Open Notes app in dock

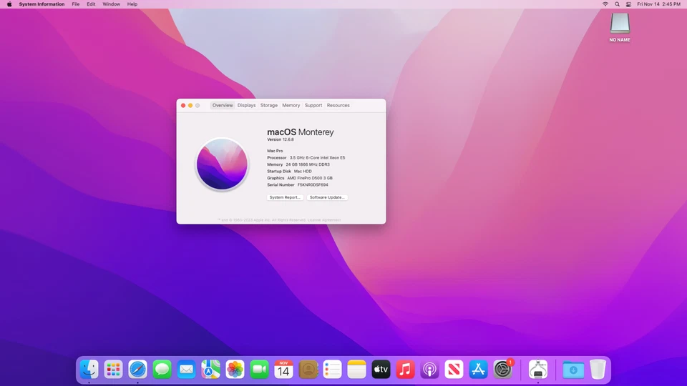click(356, 370)
